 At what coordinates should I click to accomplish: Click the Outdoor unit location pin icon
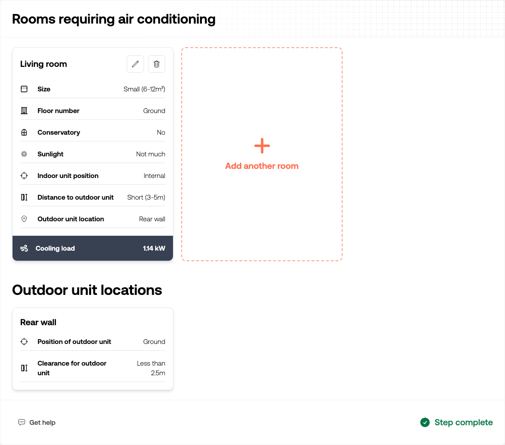click(x=24, y=219)
